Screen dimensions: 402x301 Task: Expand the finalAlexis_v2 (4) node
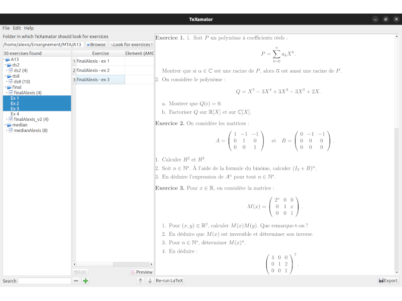coord(7,119)
